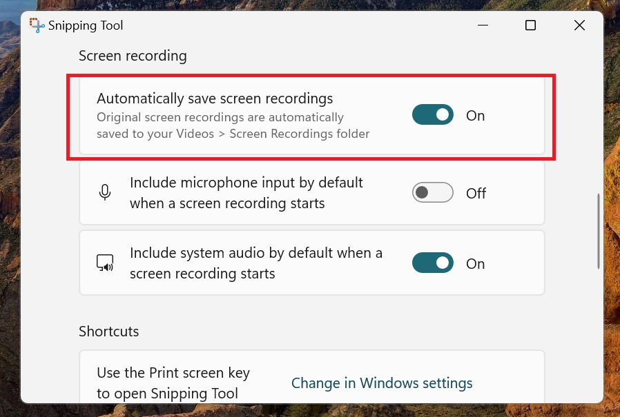Disable automatically save screen recordings toggle
This screenshot has width=620, height=417.
433,115
